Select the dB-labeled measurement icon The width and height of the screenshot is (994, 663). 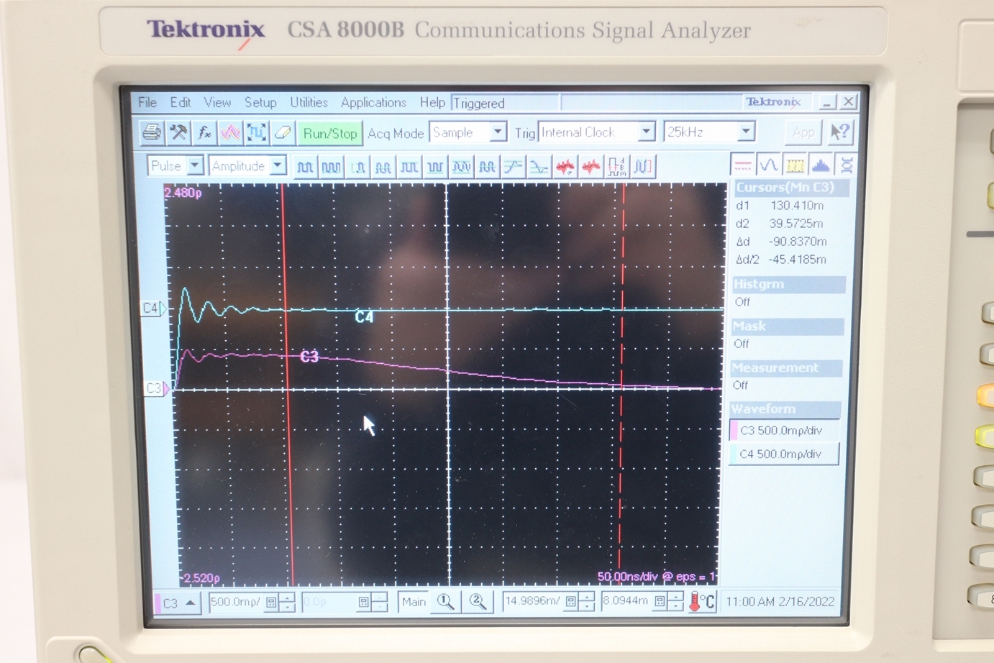pos(616,167)
